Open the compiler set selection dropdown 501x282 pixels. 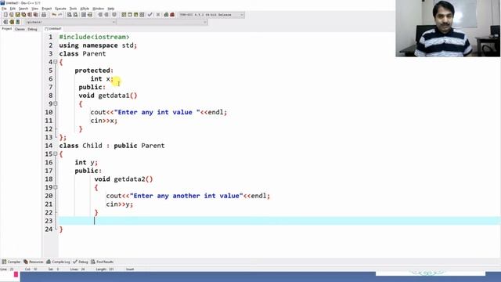[211, 15]
